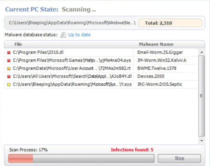Select the orange icon for 72MAxJm582.rt
This screenshot has height=166, width=210.
(9, 69)
